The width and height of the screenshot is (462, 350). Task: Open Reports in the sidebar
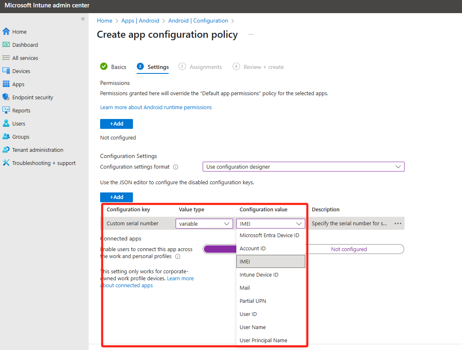coord(21,110)
